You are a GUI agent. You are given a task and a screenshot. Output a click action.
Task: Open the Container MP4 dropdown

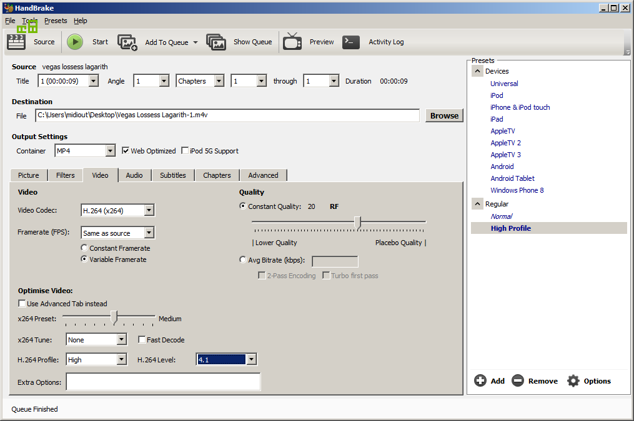(x=111, y=151)
